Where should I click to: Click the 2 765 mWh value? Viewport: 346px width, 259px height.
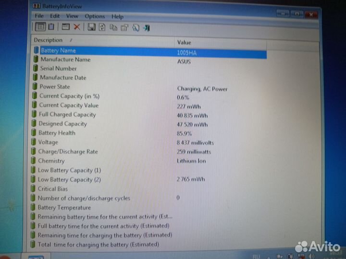click(191, 179)
